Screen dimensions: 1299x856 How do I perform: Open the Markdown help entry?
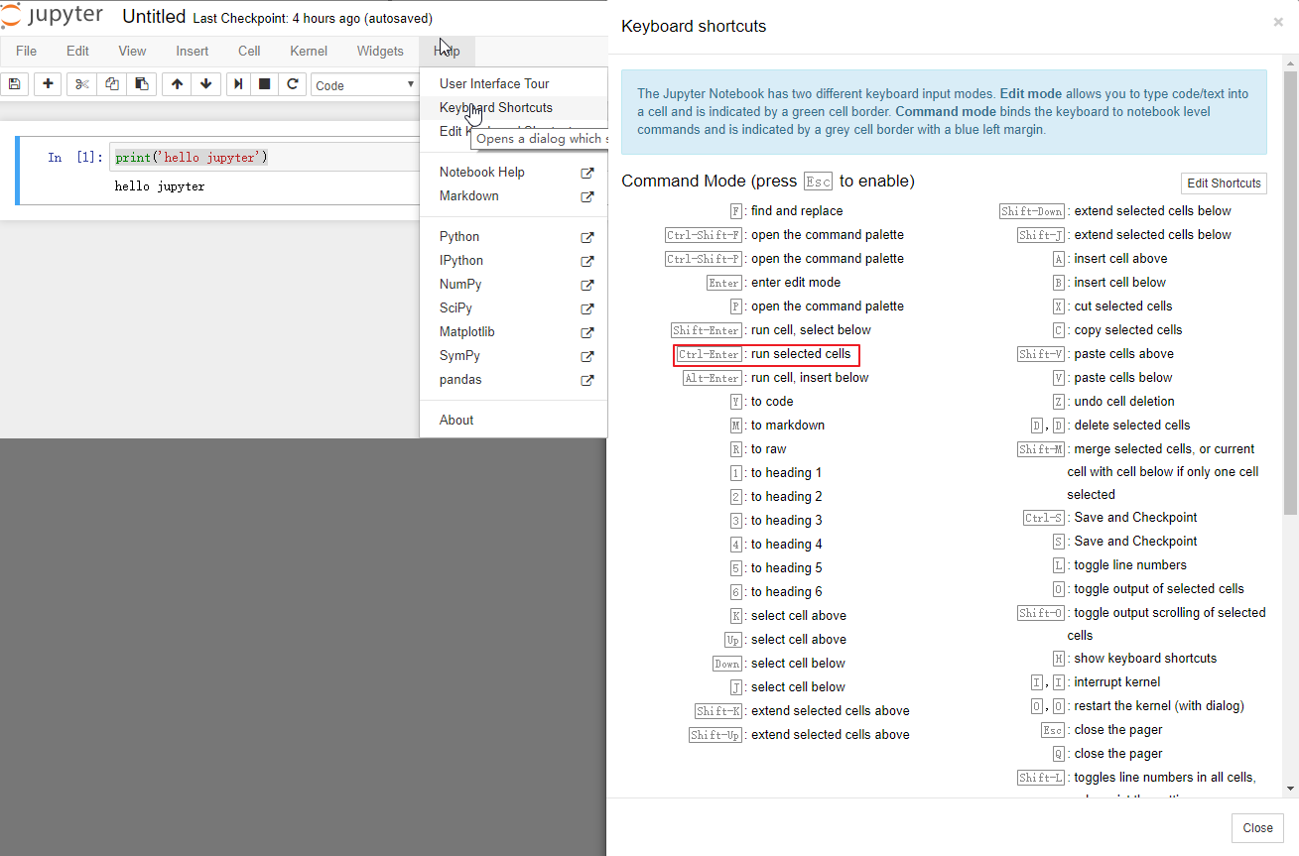click(x=469, y=196)
